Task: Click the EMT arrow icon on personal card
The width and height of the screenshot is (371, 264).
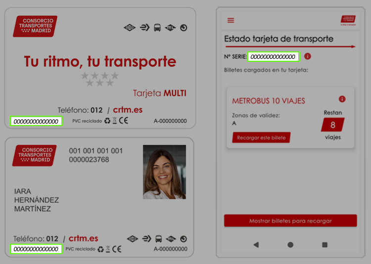Action: [147, 239]
